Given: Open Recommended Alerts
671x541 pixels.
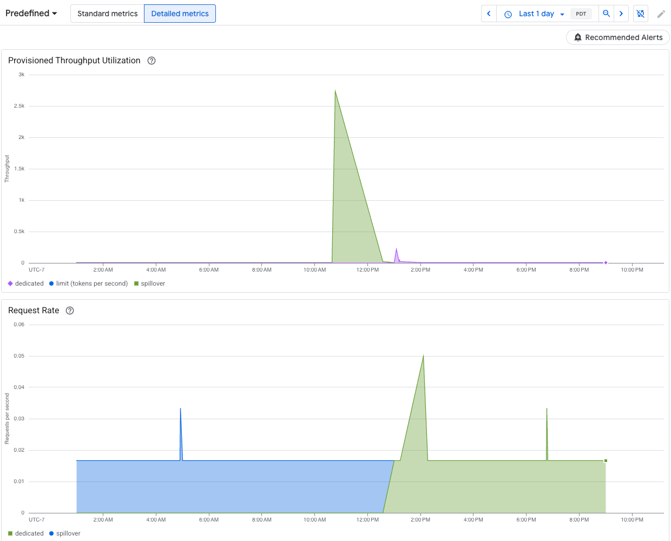Looking at the screenshot, I should pyautogui.click(x=618, y=37).
